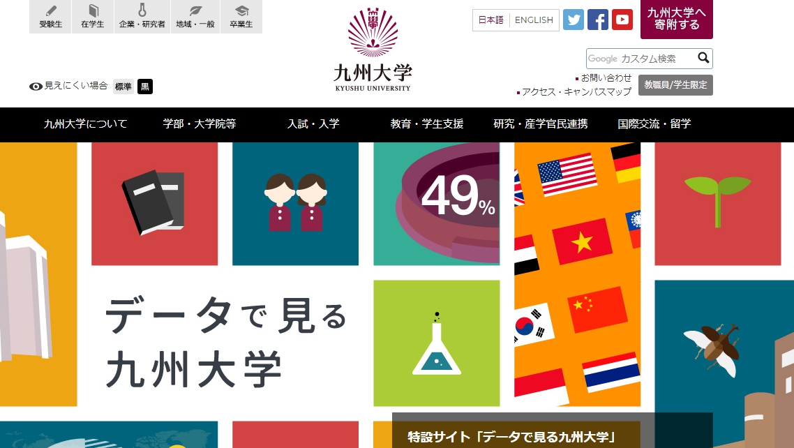Expand the 学部・大学院等 menu

point(200,124)
